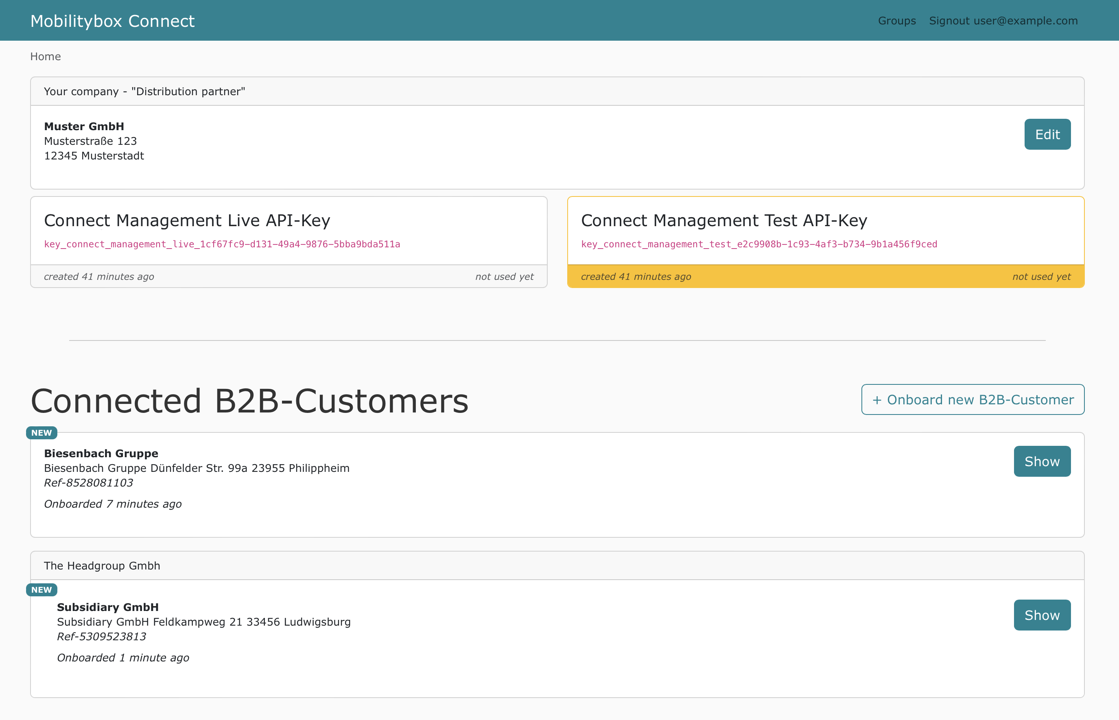Sign out user@example.com
Screen dimensions: 1119x720
(1003, 21)
